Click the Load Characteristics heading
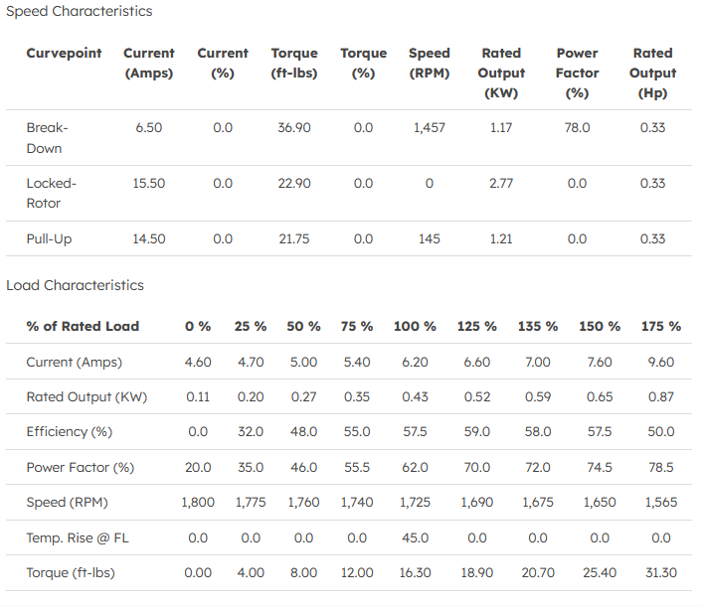 click(x=76, y=285)
